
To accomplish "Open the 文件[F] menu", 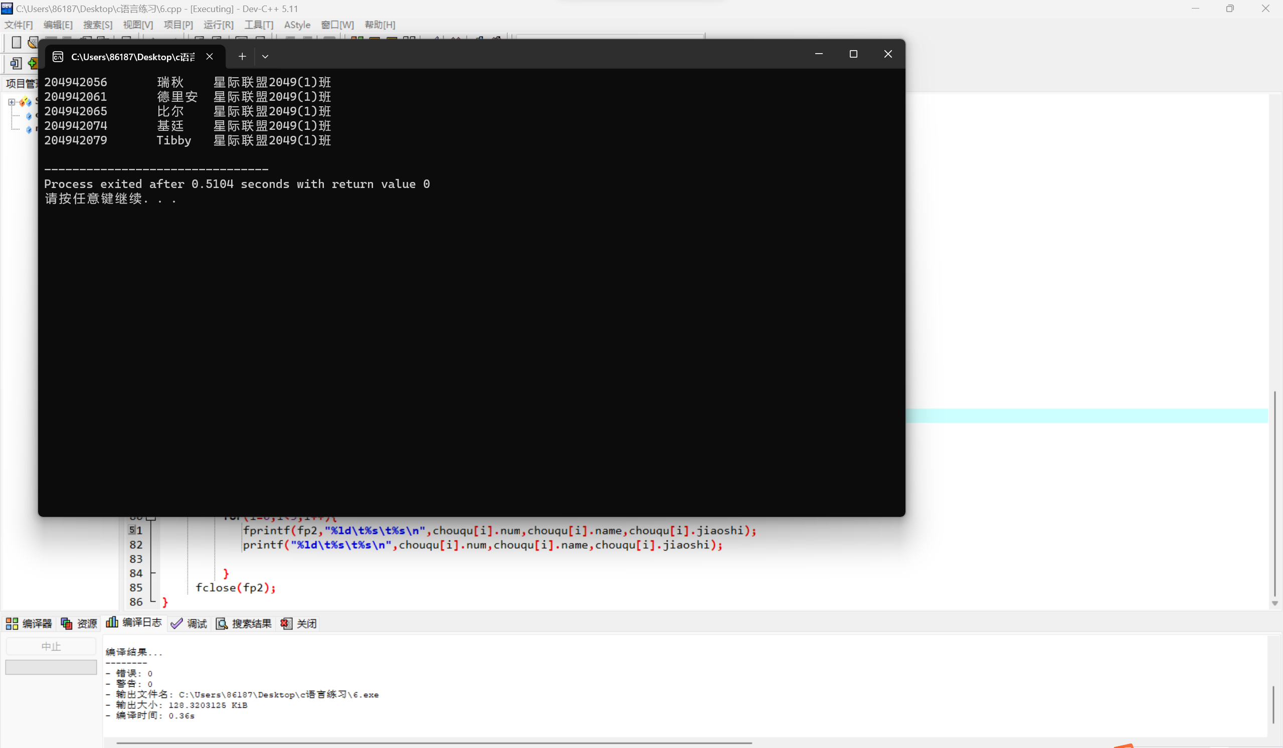I will point(19,25).
